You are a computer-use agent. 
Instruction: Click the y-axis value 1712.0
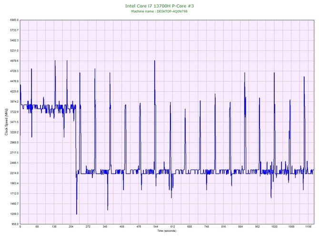14,193
